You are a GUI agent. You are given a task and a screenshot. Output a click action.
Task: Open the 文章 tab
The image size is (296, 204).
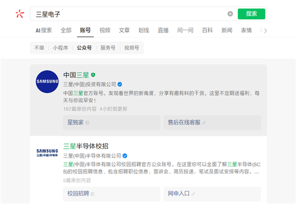click(124, 30)
